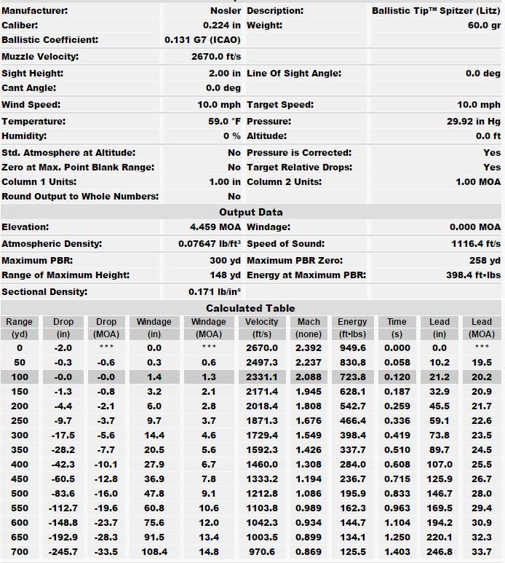The width and height of the screenshot is (505, 563).
Task: Select Range of Maximum Height 148 yd
Action: pyautogui.click(x=225, y=275)
